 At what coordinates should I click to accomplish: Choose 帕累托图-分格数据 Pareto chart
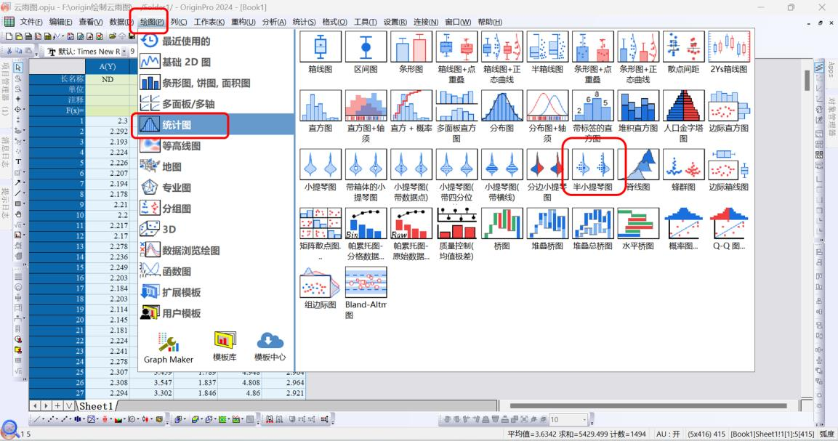[x=366, y=233]
